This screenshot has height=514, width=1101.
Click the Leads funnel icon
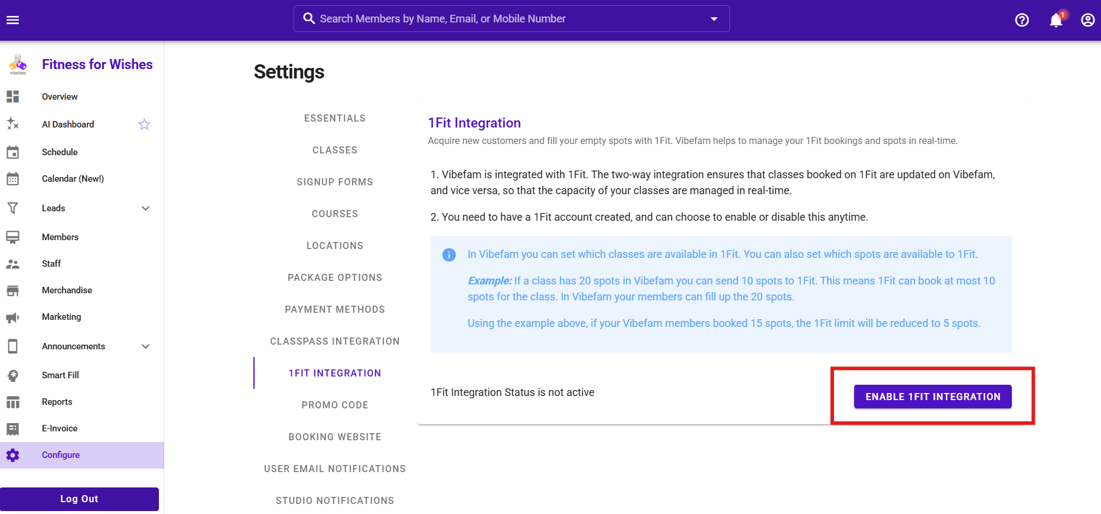pyautogui.click(x=12, y=208)
